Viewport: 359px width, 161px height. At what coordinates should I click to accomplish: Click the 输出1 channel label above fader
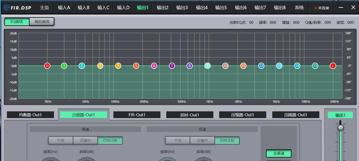click(x=340, y=115)
